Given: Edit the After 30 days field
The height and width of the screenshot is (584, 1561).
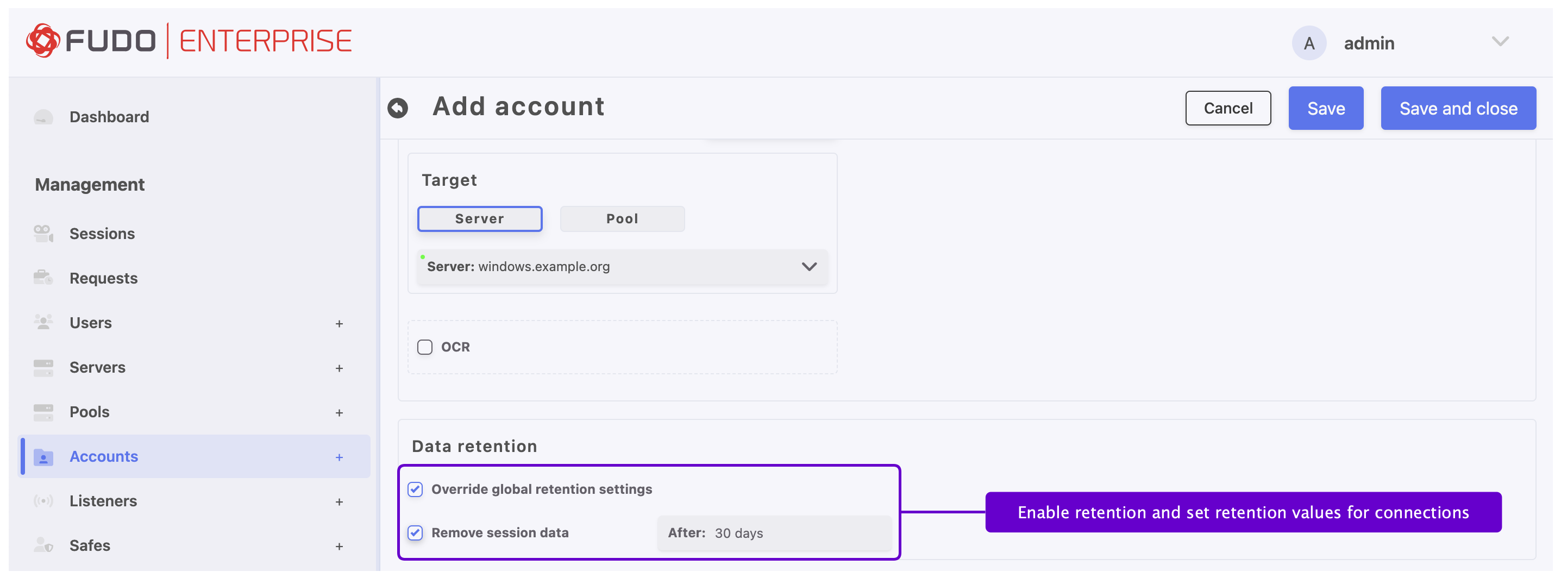Looking at the screenshot, I should [x=774, y=533].
